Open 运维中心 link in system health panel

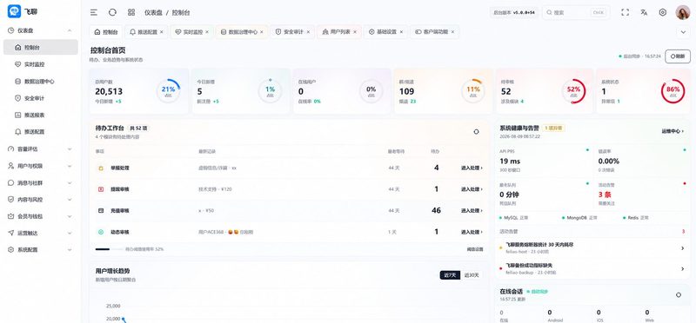click(673, 131)
